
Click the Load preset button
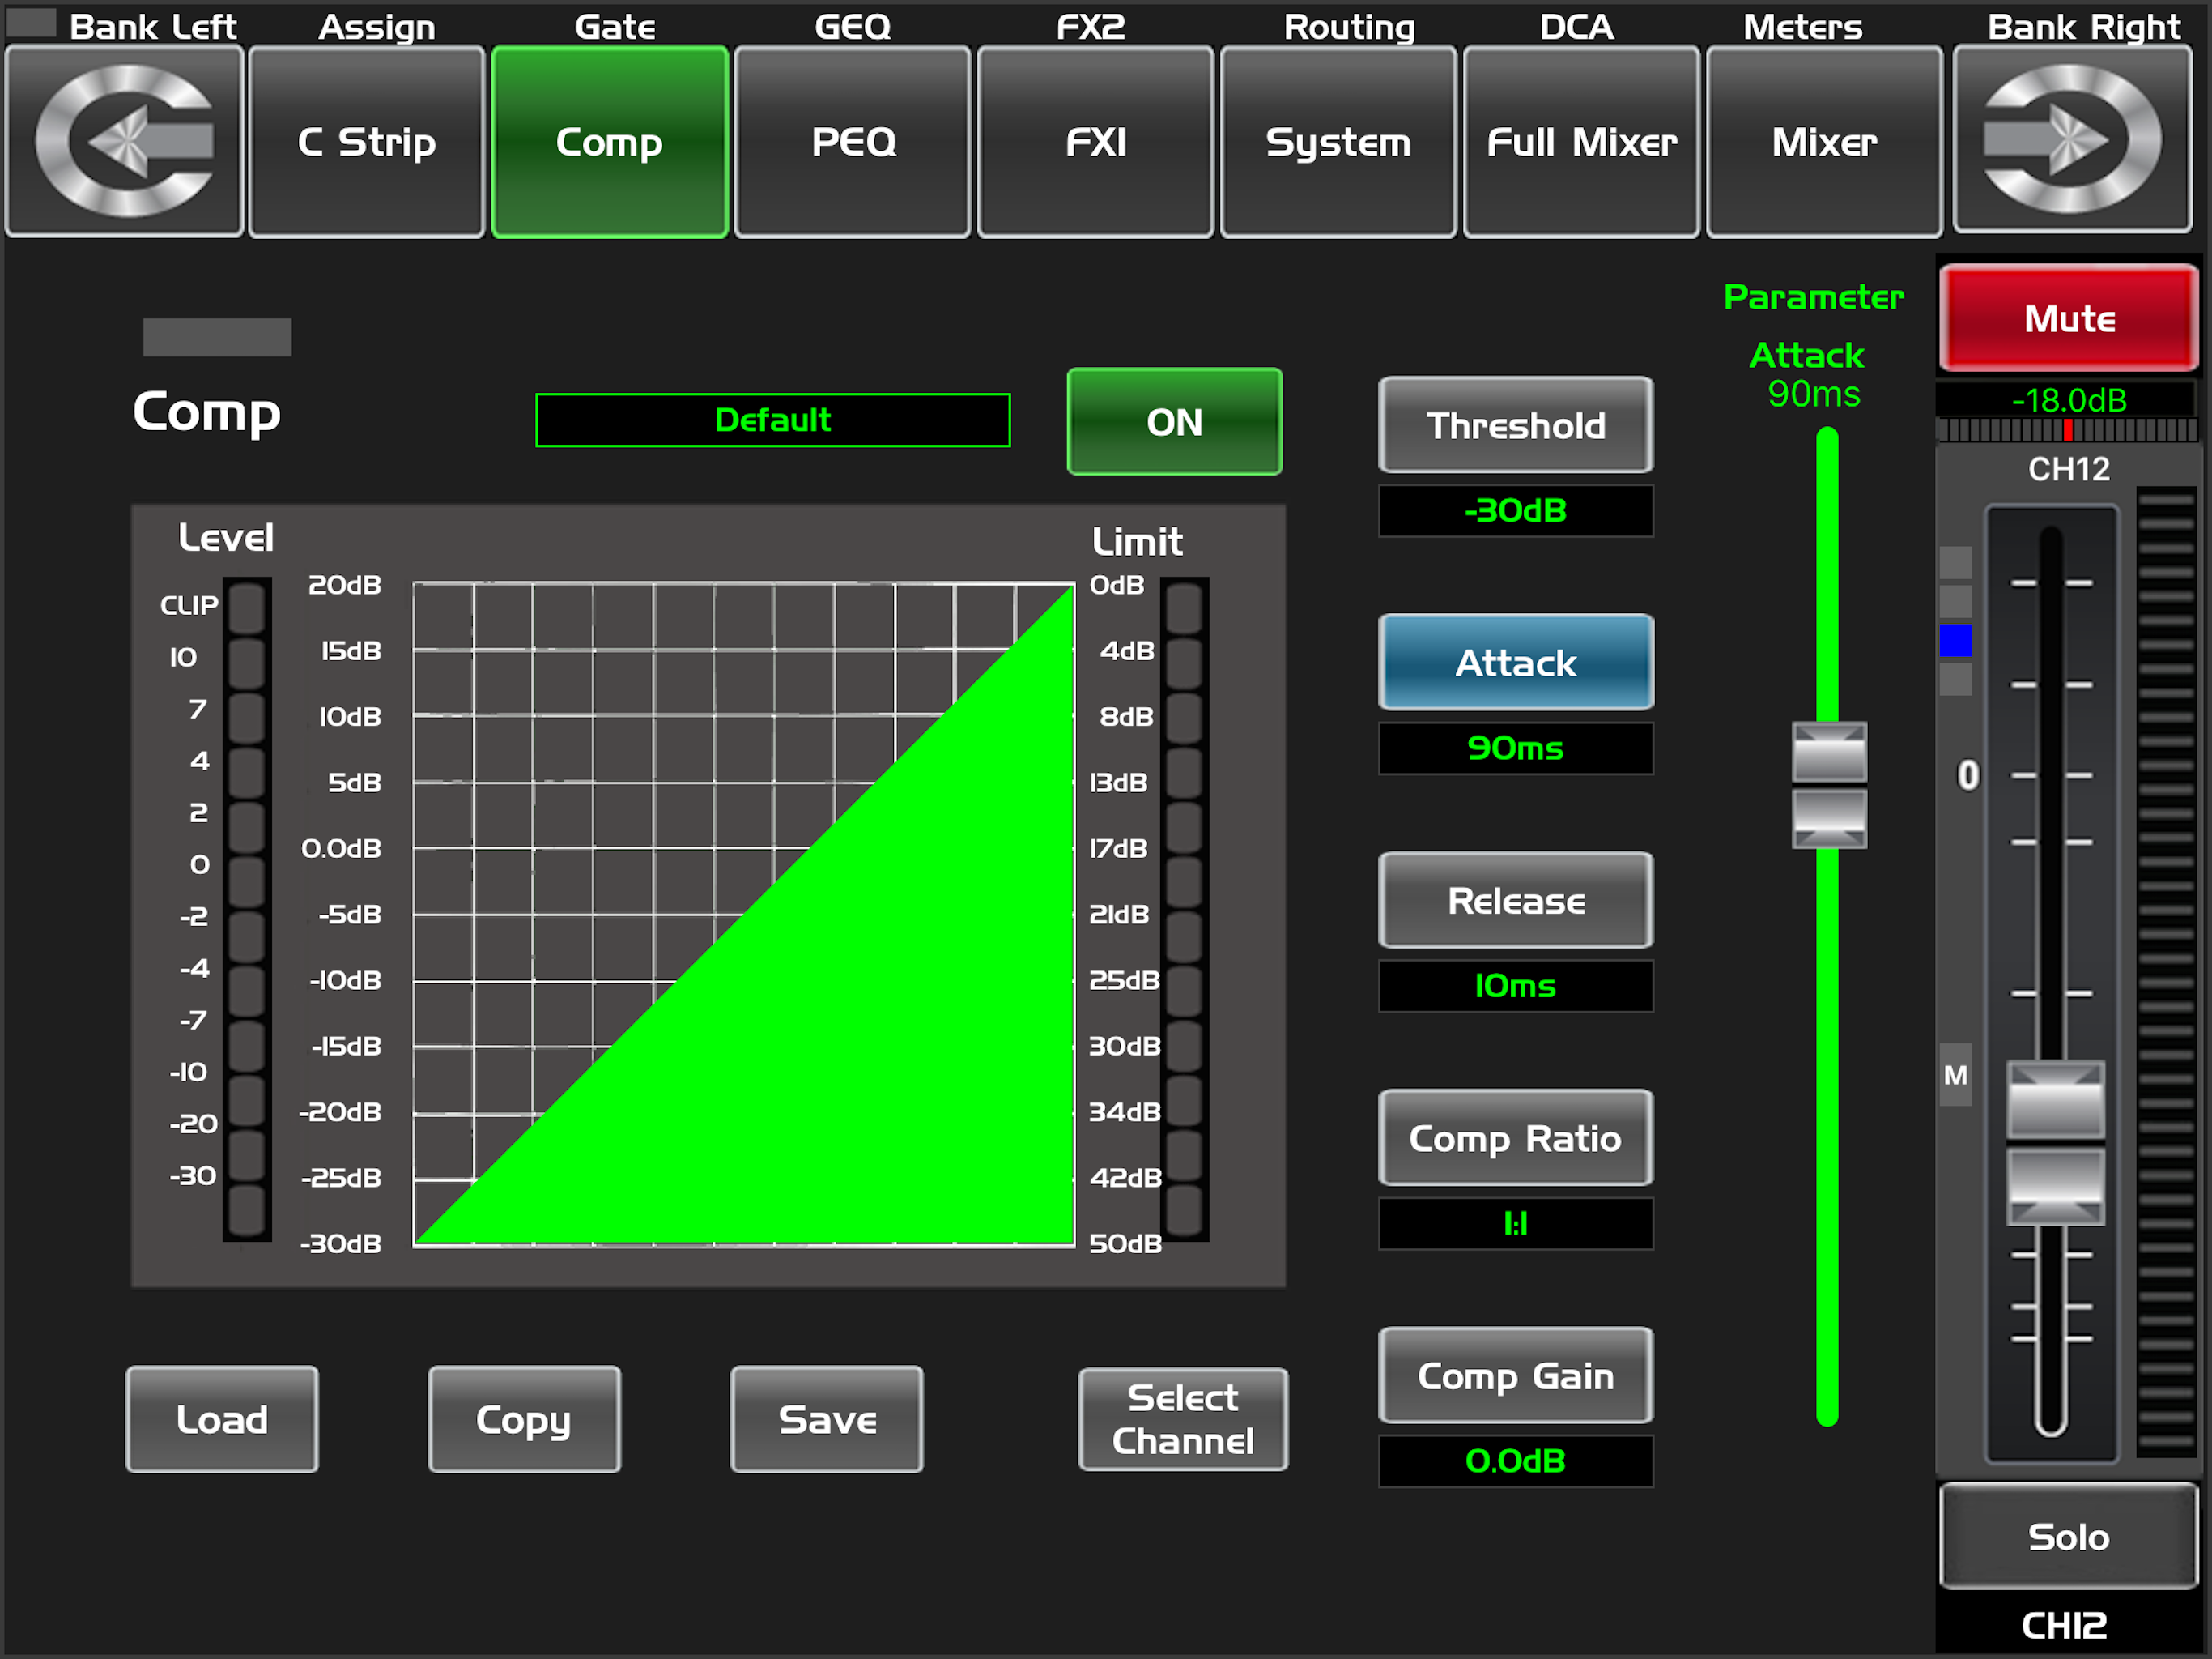coord(222,1419)
